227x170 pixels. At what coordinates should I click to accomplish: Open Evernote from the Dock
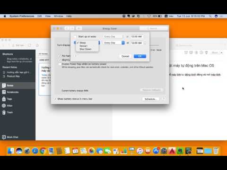(x=180, y=151)
